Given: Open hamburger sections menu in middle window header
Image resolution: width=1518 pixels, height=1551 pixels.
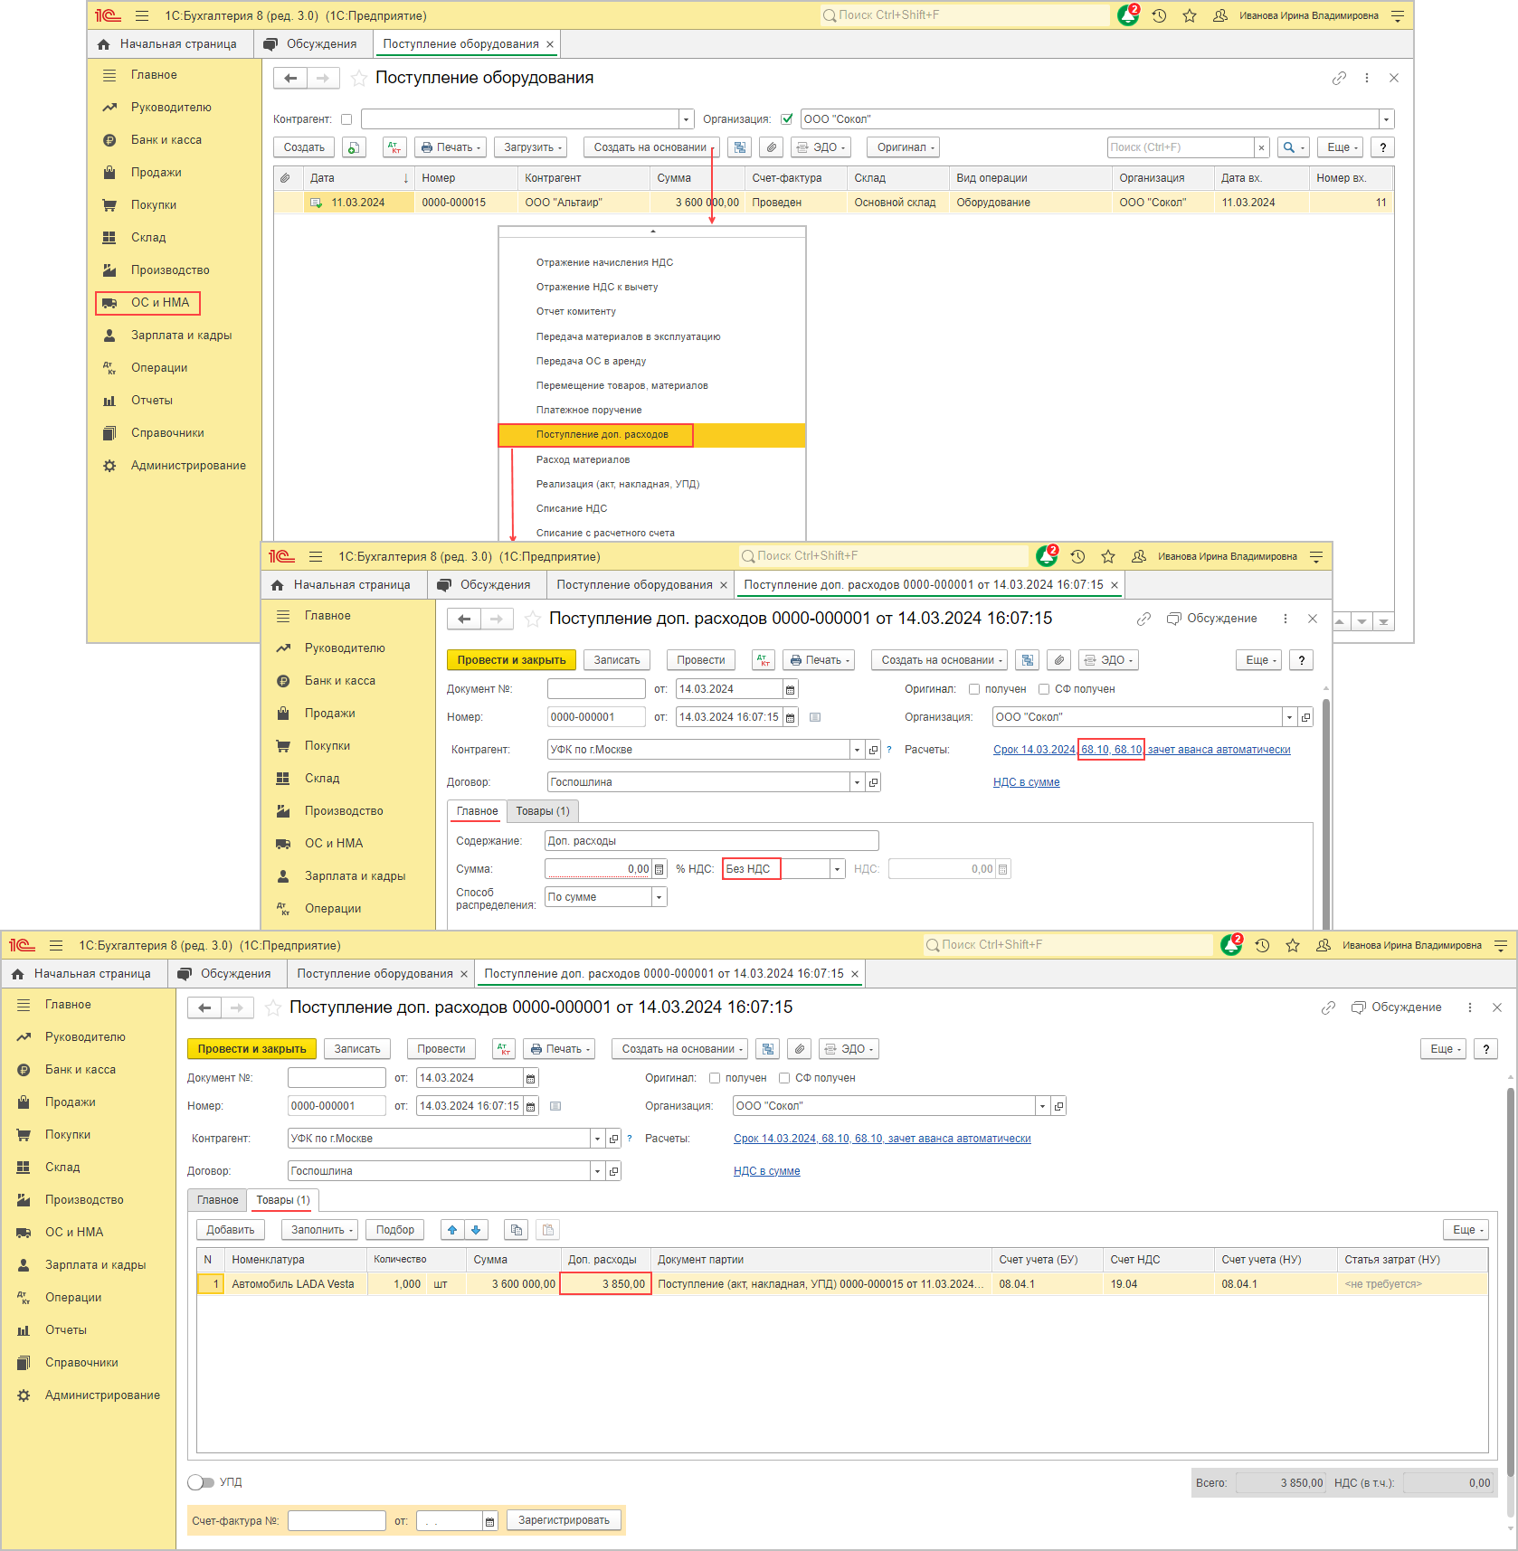Looking at the screenshot, I should (x=316, y=556).
